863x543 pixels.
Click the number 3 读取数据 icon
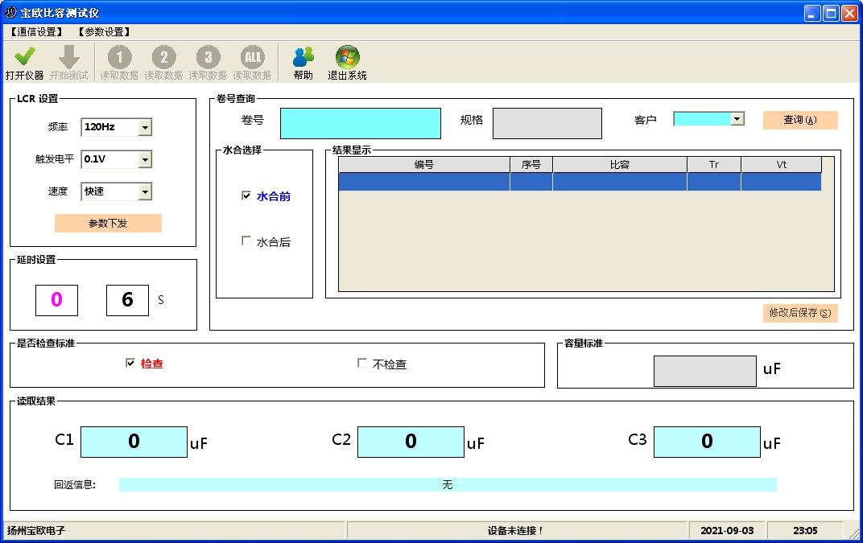[x=208, y=57]
